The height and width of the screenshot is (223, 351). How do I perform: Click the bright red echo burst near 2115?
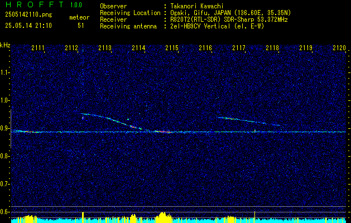pos(164,132)
